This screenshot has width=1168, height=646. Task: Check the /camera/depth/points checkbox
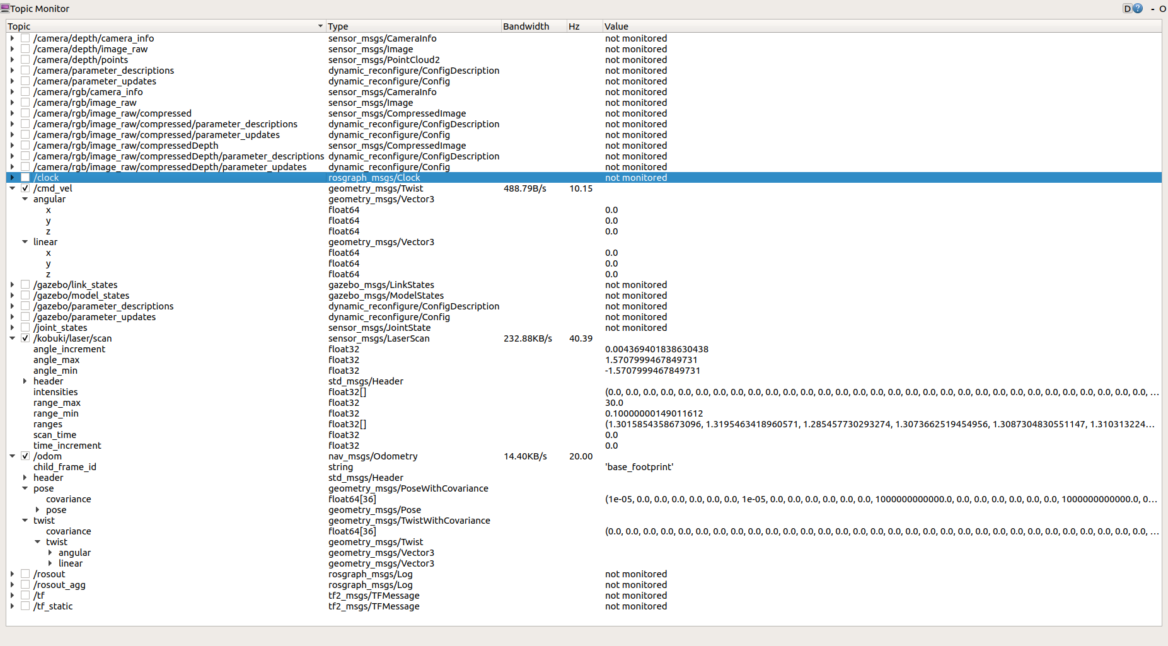[25, 60]
